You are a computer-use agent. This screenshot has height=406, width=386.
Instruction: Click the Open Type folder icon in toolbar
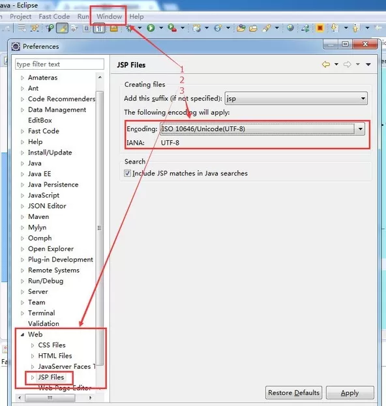tap(241, 28)
